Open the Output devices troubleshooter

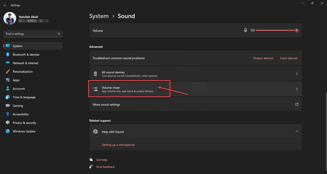pos(263,58)
